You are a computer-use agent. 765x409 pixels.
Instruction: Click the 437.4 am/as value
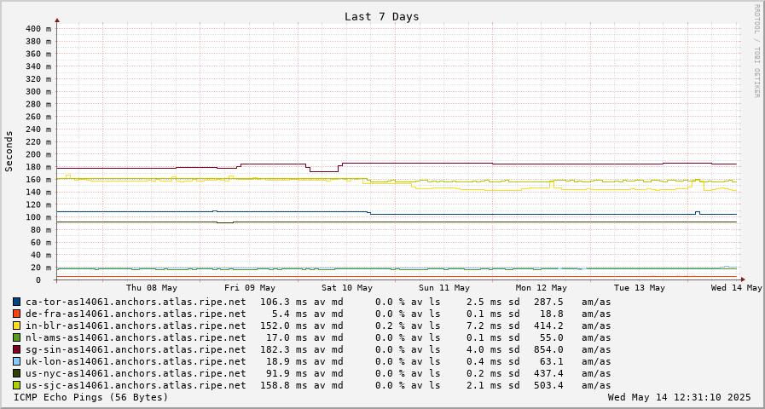(549, 373)
